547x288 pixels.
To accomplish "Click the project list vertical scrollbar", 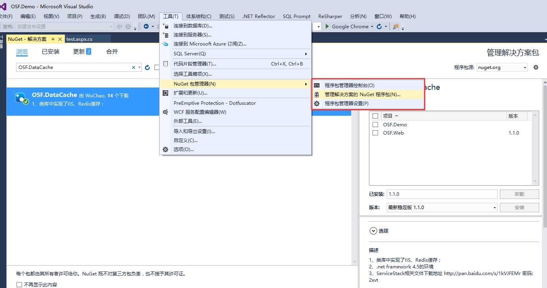I will [x=535, y=148].
